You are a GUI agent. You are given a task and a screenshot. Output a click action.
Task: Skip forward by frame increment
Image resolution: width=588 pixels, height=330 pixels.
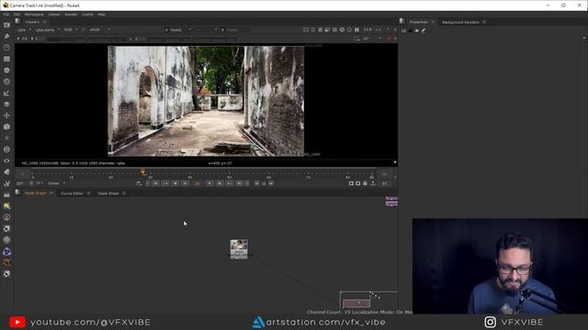[x=271, y=183]
